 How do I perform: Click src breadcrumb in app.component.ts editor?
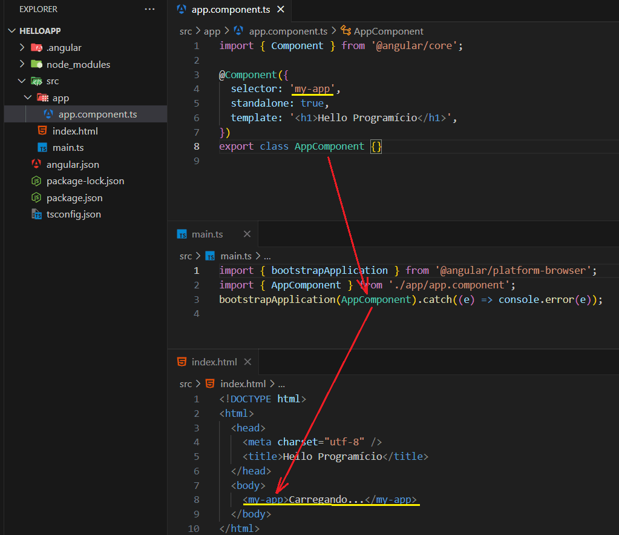click(x=186, y=32)
